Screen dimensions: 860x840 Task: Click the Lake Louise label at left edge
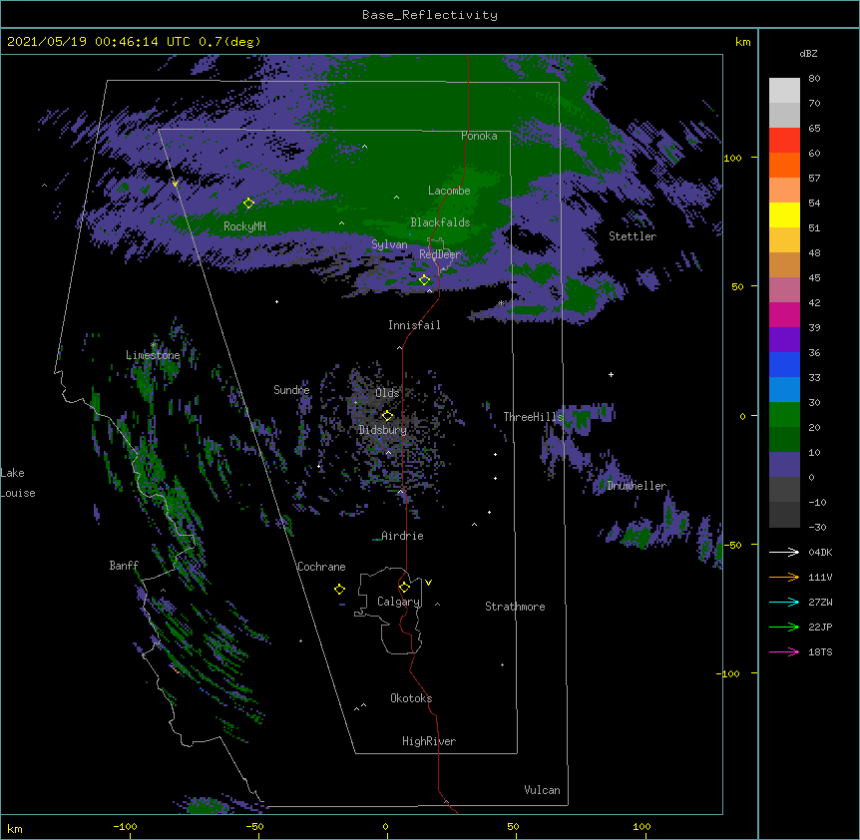coord(18,483)
